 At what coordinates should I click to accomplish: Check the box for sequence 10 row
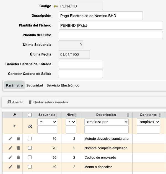(30, 139)
